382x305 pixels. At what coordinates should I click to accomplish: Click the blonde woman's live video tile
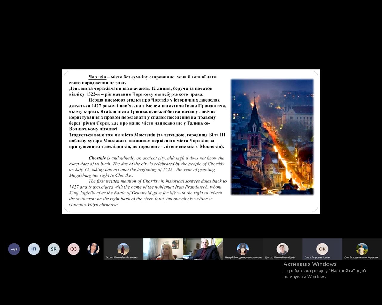click(x=163, y=249)
